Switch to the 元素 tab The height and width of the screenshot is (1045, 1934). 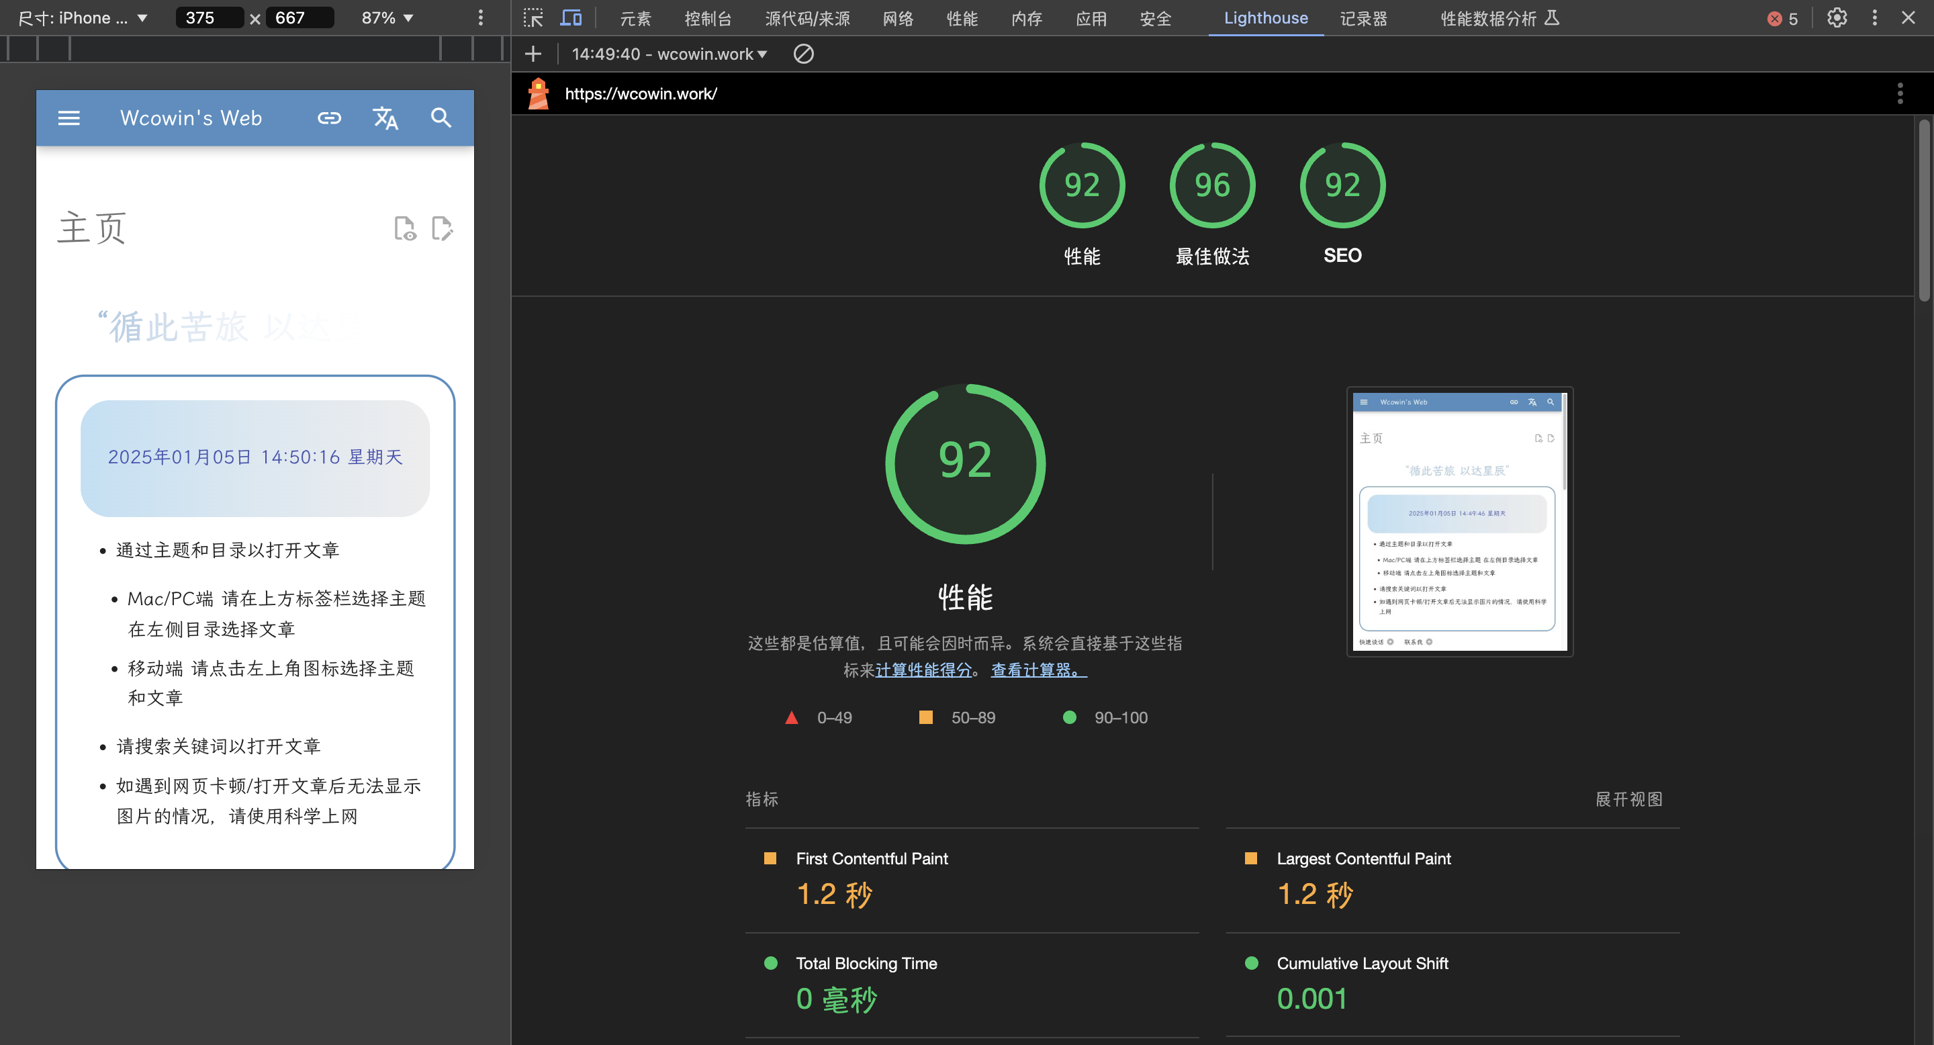point(635,19)
